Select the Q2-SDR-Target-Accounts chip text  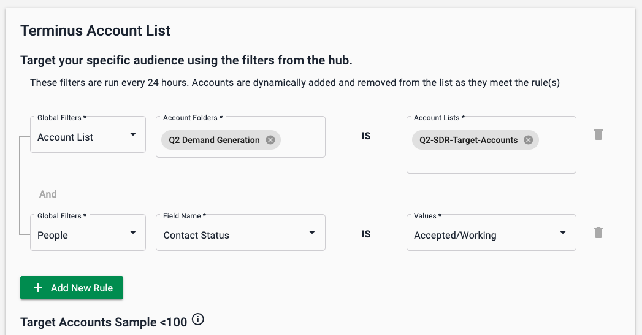coord(468,140)
